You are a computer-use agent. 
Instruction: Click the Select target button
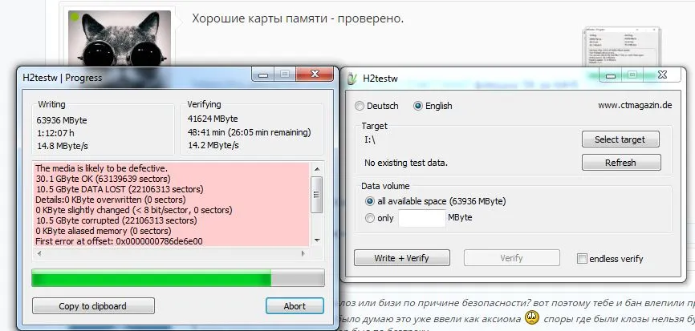[x=620, y=139]
